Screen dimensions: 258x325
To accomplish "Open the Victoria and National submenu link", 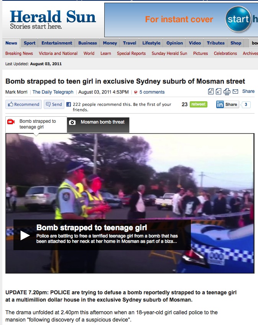I will coord(58,54).
